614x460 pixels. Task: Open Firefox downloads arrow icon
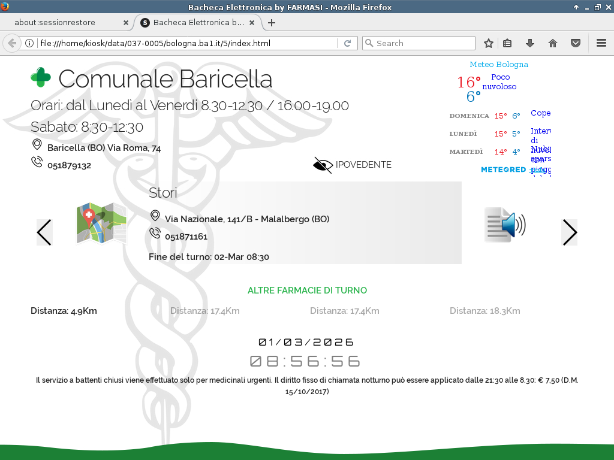(x=530, y=43)
